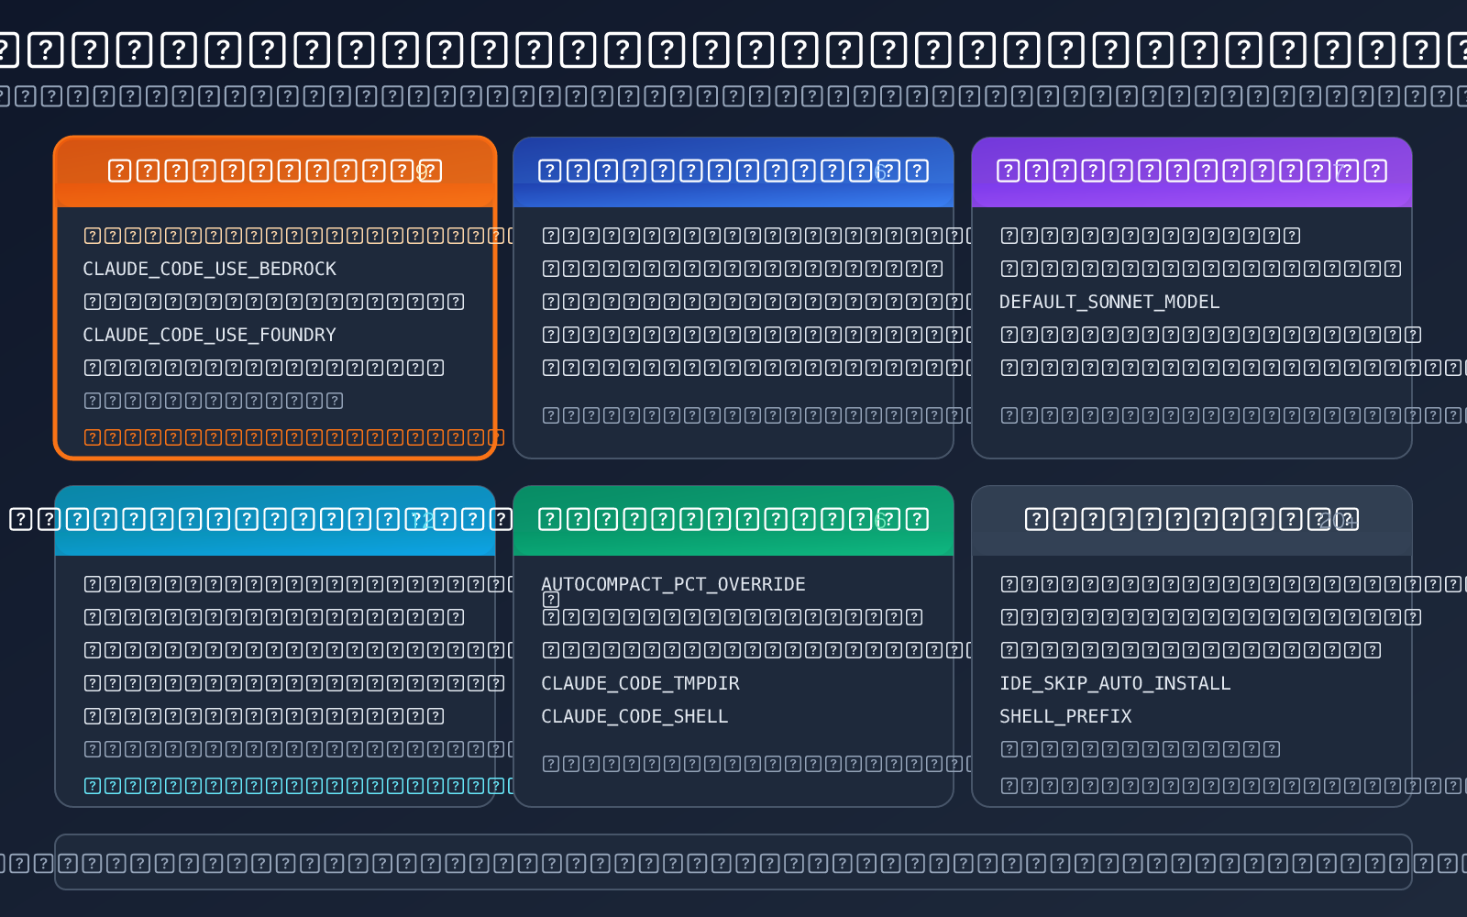
Task: Click the SHELL_PREFIX setting
Action: [x=1065, y=716]
